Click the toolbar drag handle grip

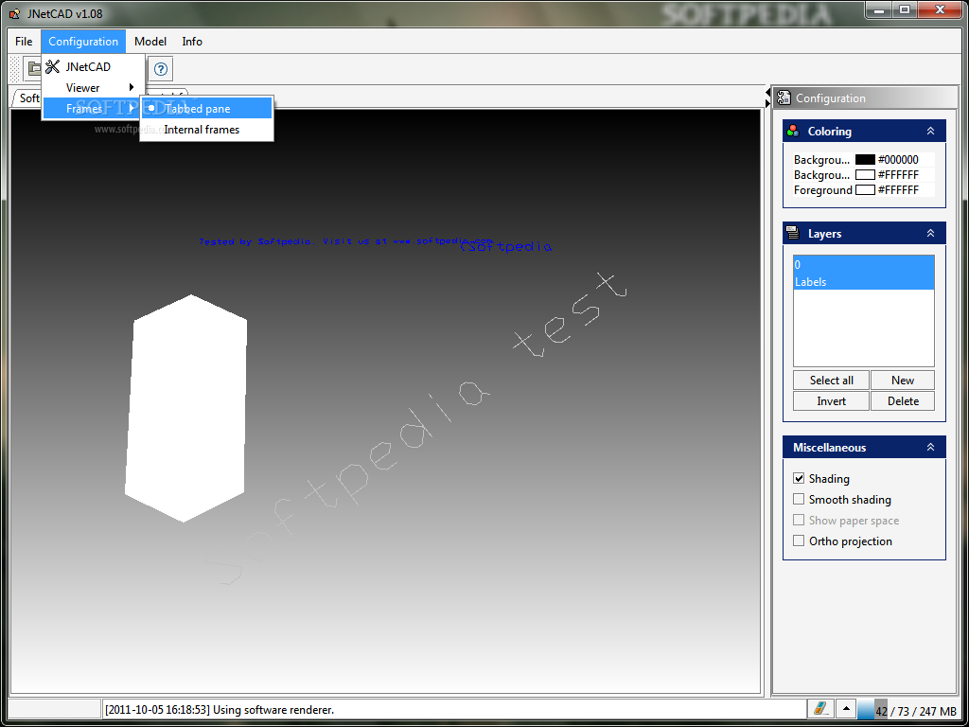(15, 68)
